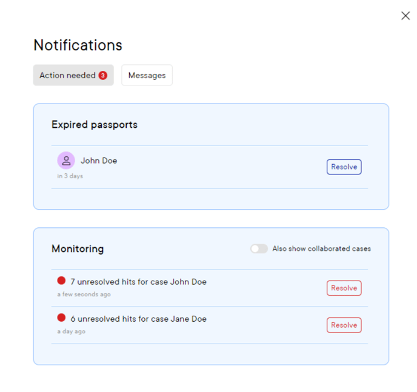Click John Doe's purple avatar icon

[66, 161]
